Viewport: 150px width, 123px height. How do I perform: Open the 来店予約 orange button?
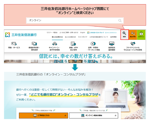[x=133, y=35]
